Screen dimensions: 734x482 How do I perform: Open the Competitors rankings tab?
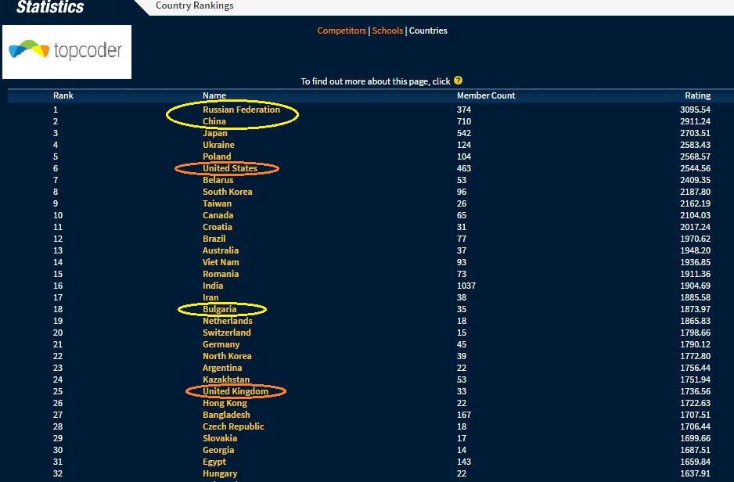click(342, 31)
